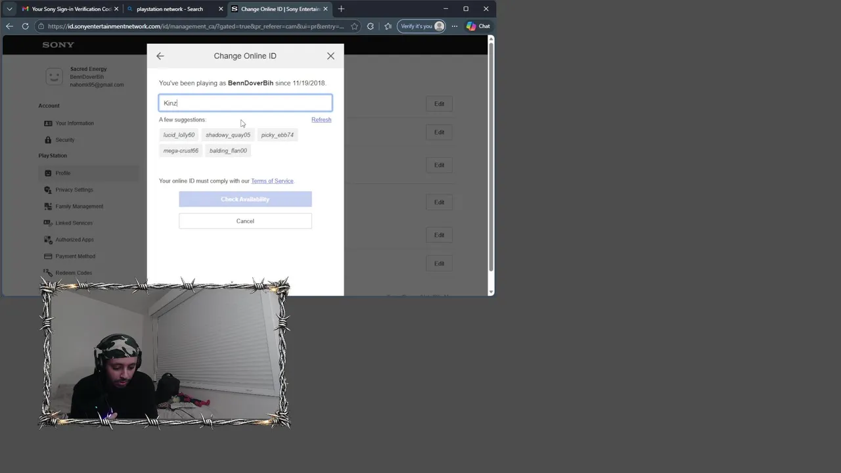Pick suggestion mega-crust66
This screenshot has width=841, height=473.
[x=181, y=150]
